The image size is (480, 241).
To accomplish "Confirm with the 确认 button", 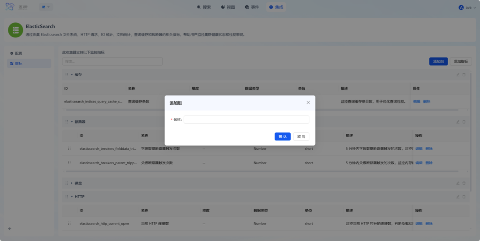I will [283, 137].
